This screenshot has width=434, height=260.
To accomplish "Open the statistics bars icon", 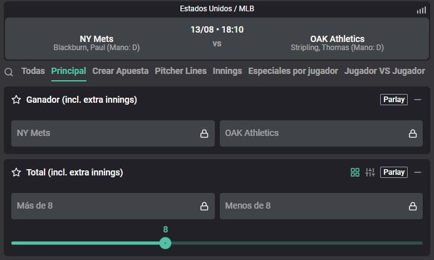I will coord(421,10).
